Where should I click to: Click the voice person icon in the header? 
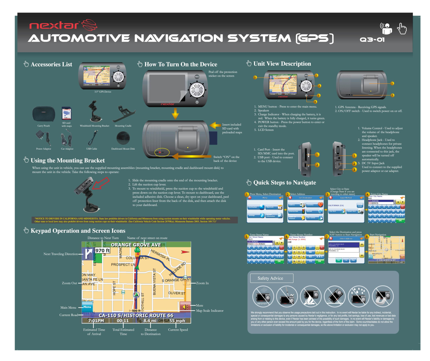[x=386, y=29]
